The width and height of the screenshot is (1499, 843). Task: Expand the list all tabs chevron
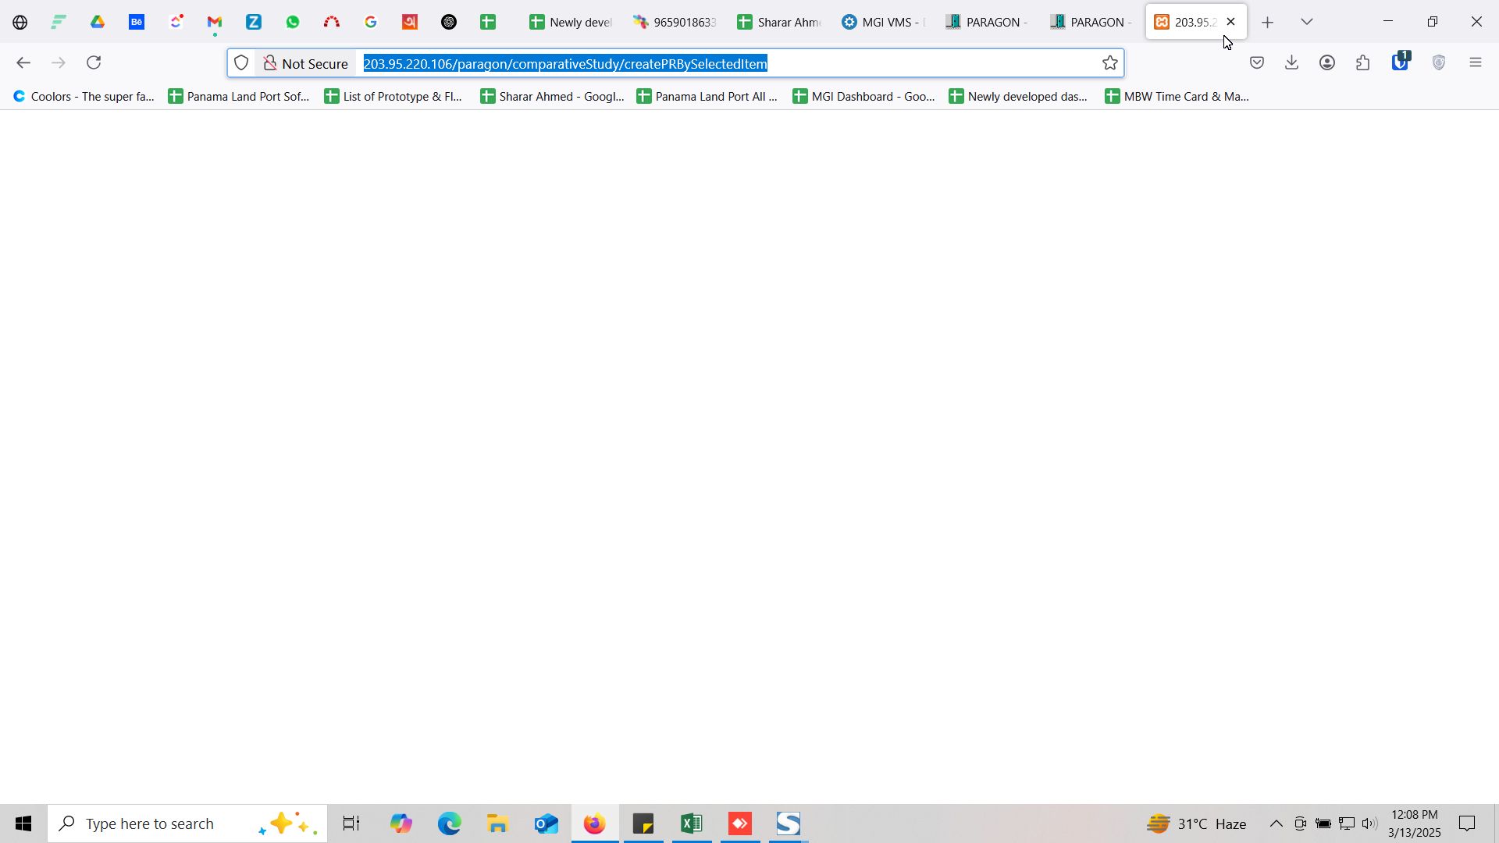click(x=1306, y=22)
